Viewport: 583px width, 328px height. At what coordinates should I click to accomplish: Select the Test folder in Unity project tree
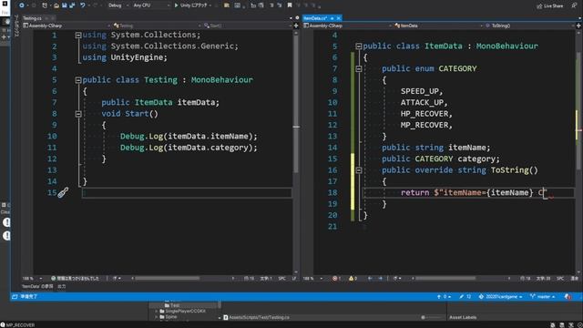tap(175, 305)
